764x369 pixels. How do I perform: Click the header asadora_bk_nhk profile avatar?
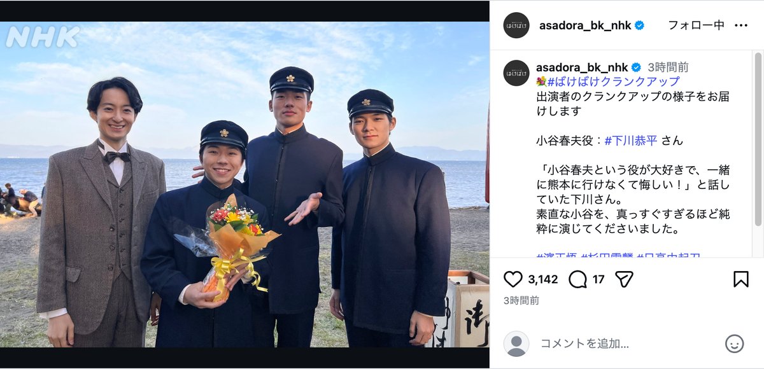pos(516,25)
